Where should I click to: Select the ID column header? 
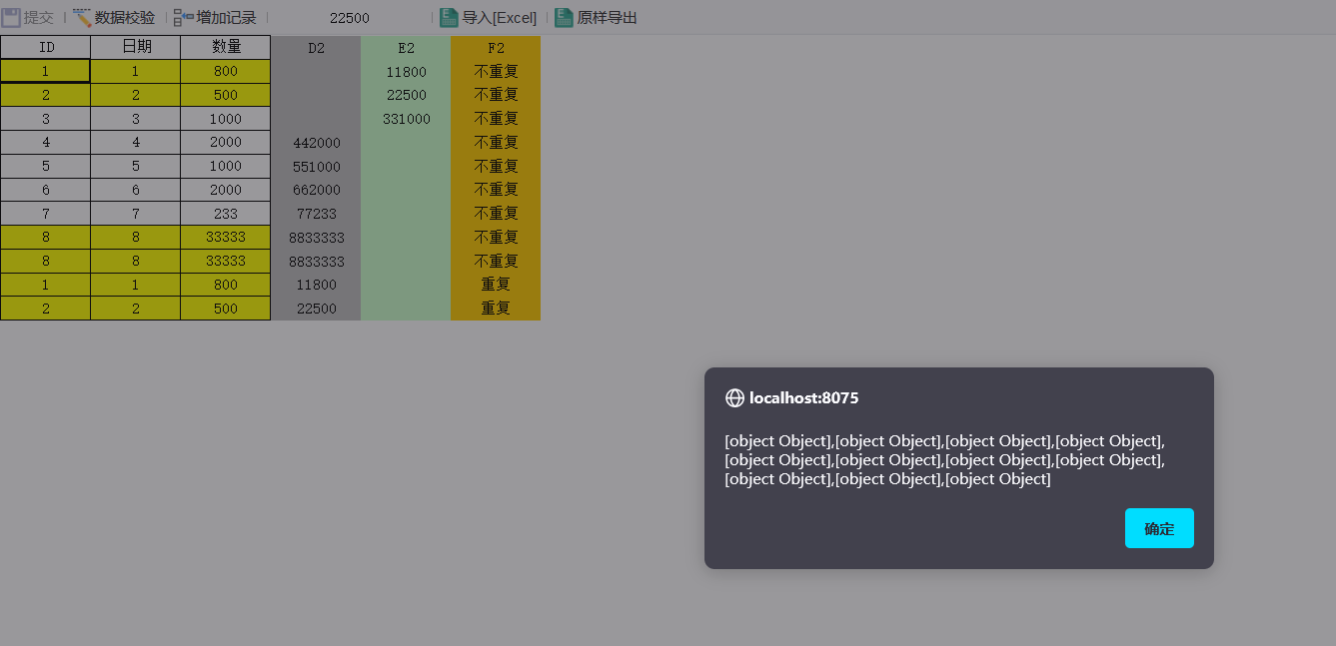pos(46,47)
